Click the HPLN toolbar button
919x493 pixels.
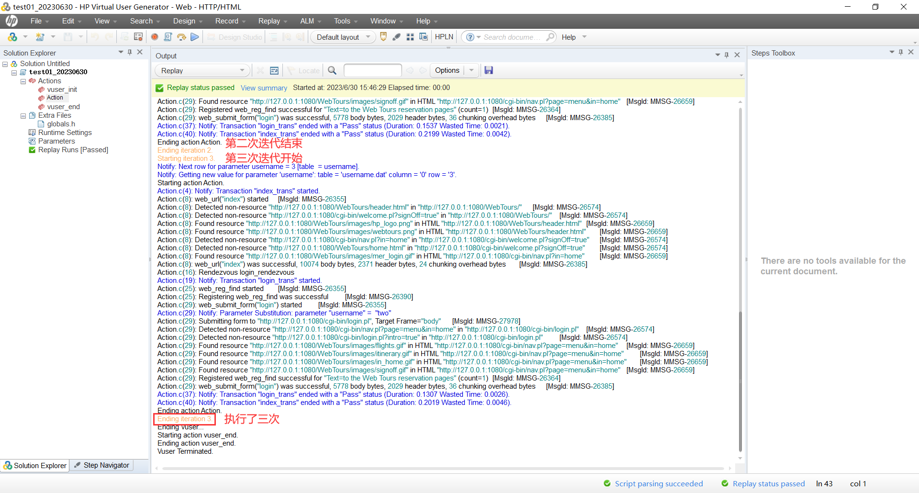(444, 37)
